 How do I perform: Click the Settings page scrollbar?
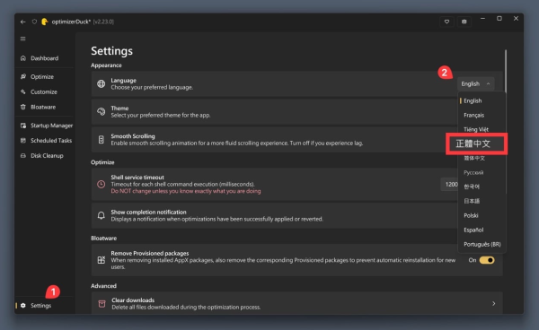point(506,72)
